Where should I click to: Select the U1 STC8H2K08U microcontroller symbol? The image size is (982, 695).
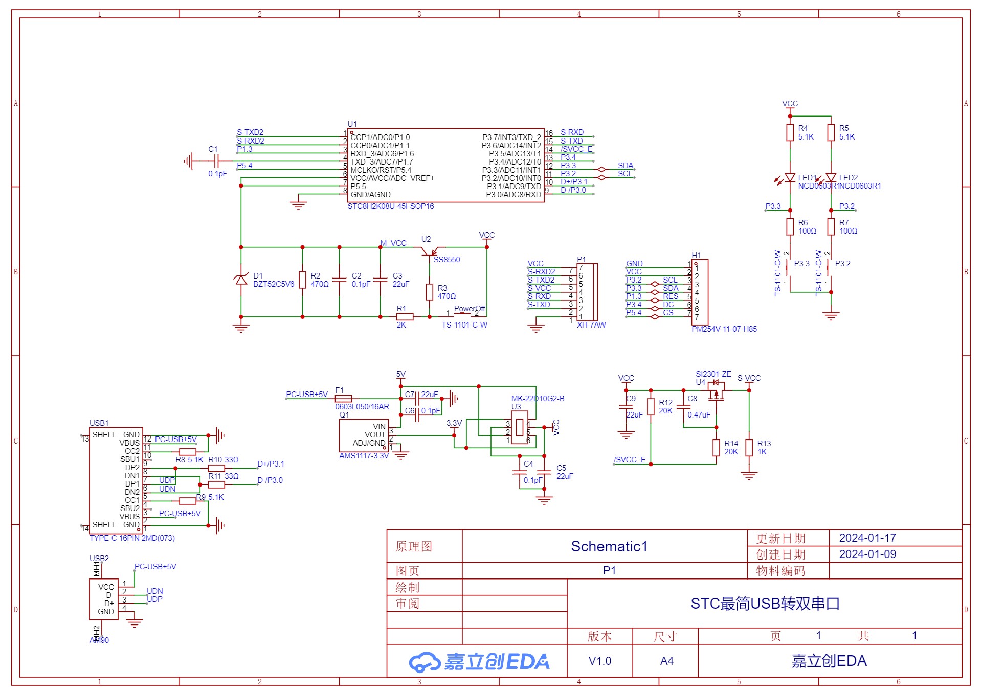click(x=445, y=166)
